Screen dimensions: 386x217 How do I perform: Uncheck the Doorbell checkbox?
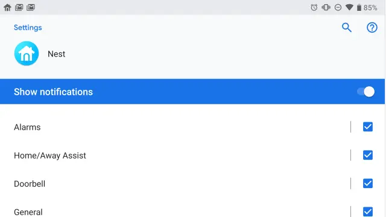click(368, 183)
